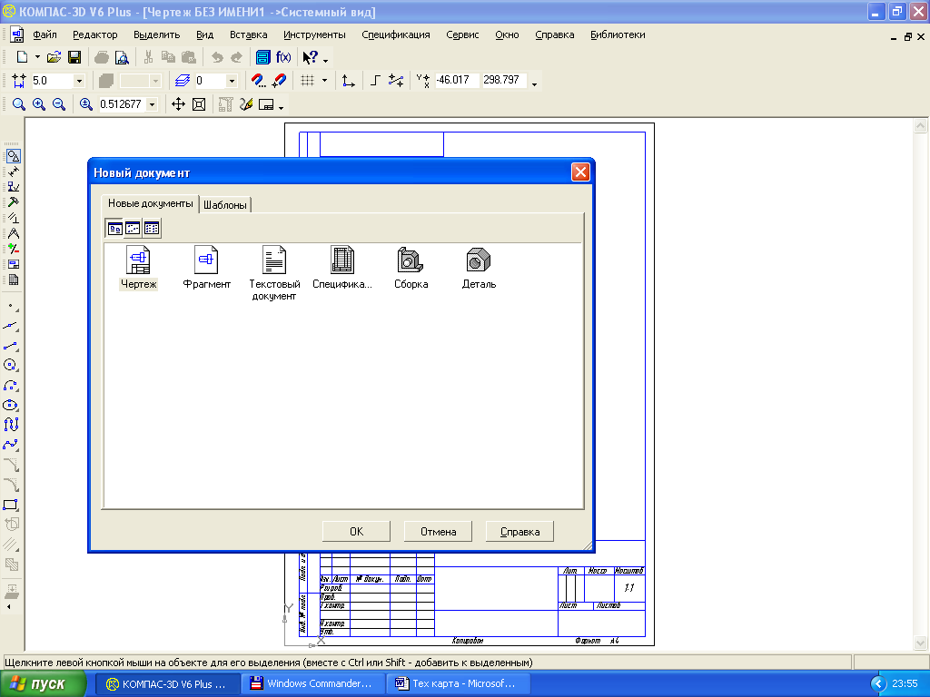
Task: Switch dialog to small icons view
Action: [x=133, y=228]
